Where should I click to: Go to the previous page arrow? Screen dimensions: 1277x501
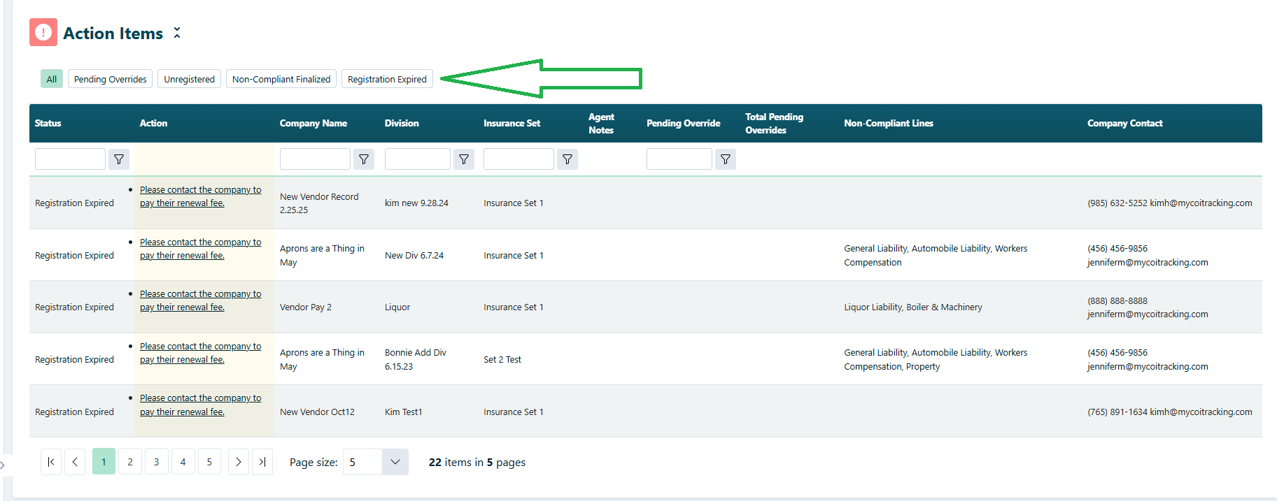[x=75, y=462]
